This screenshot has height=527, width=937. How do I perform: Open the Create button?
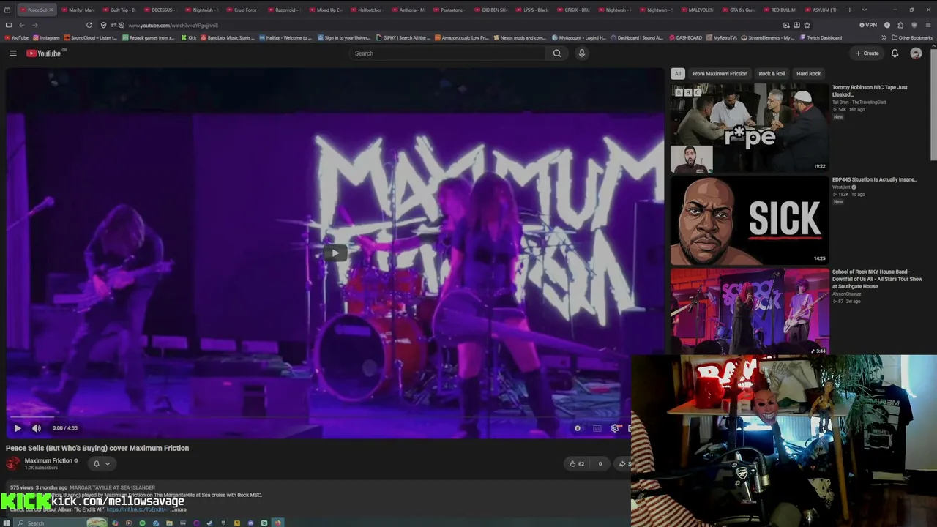point(867,53)
